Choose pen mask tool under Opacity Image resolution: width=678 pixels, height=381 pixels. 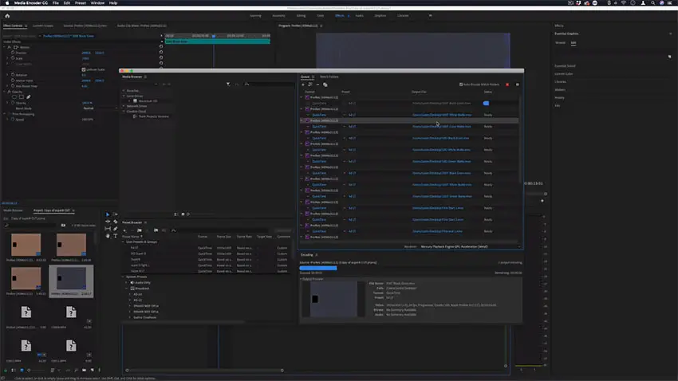coord(29,97)
